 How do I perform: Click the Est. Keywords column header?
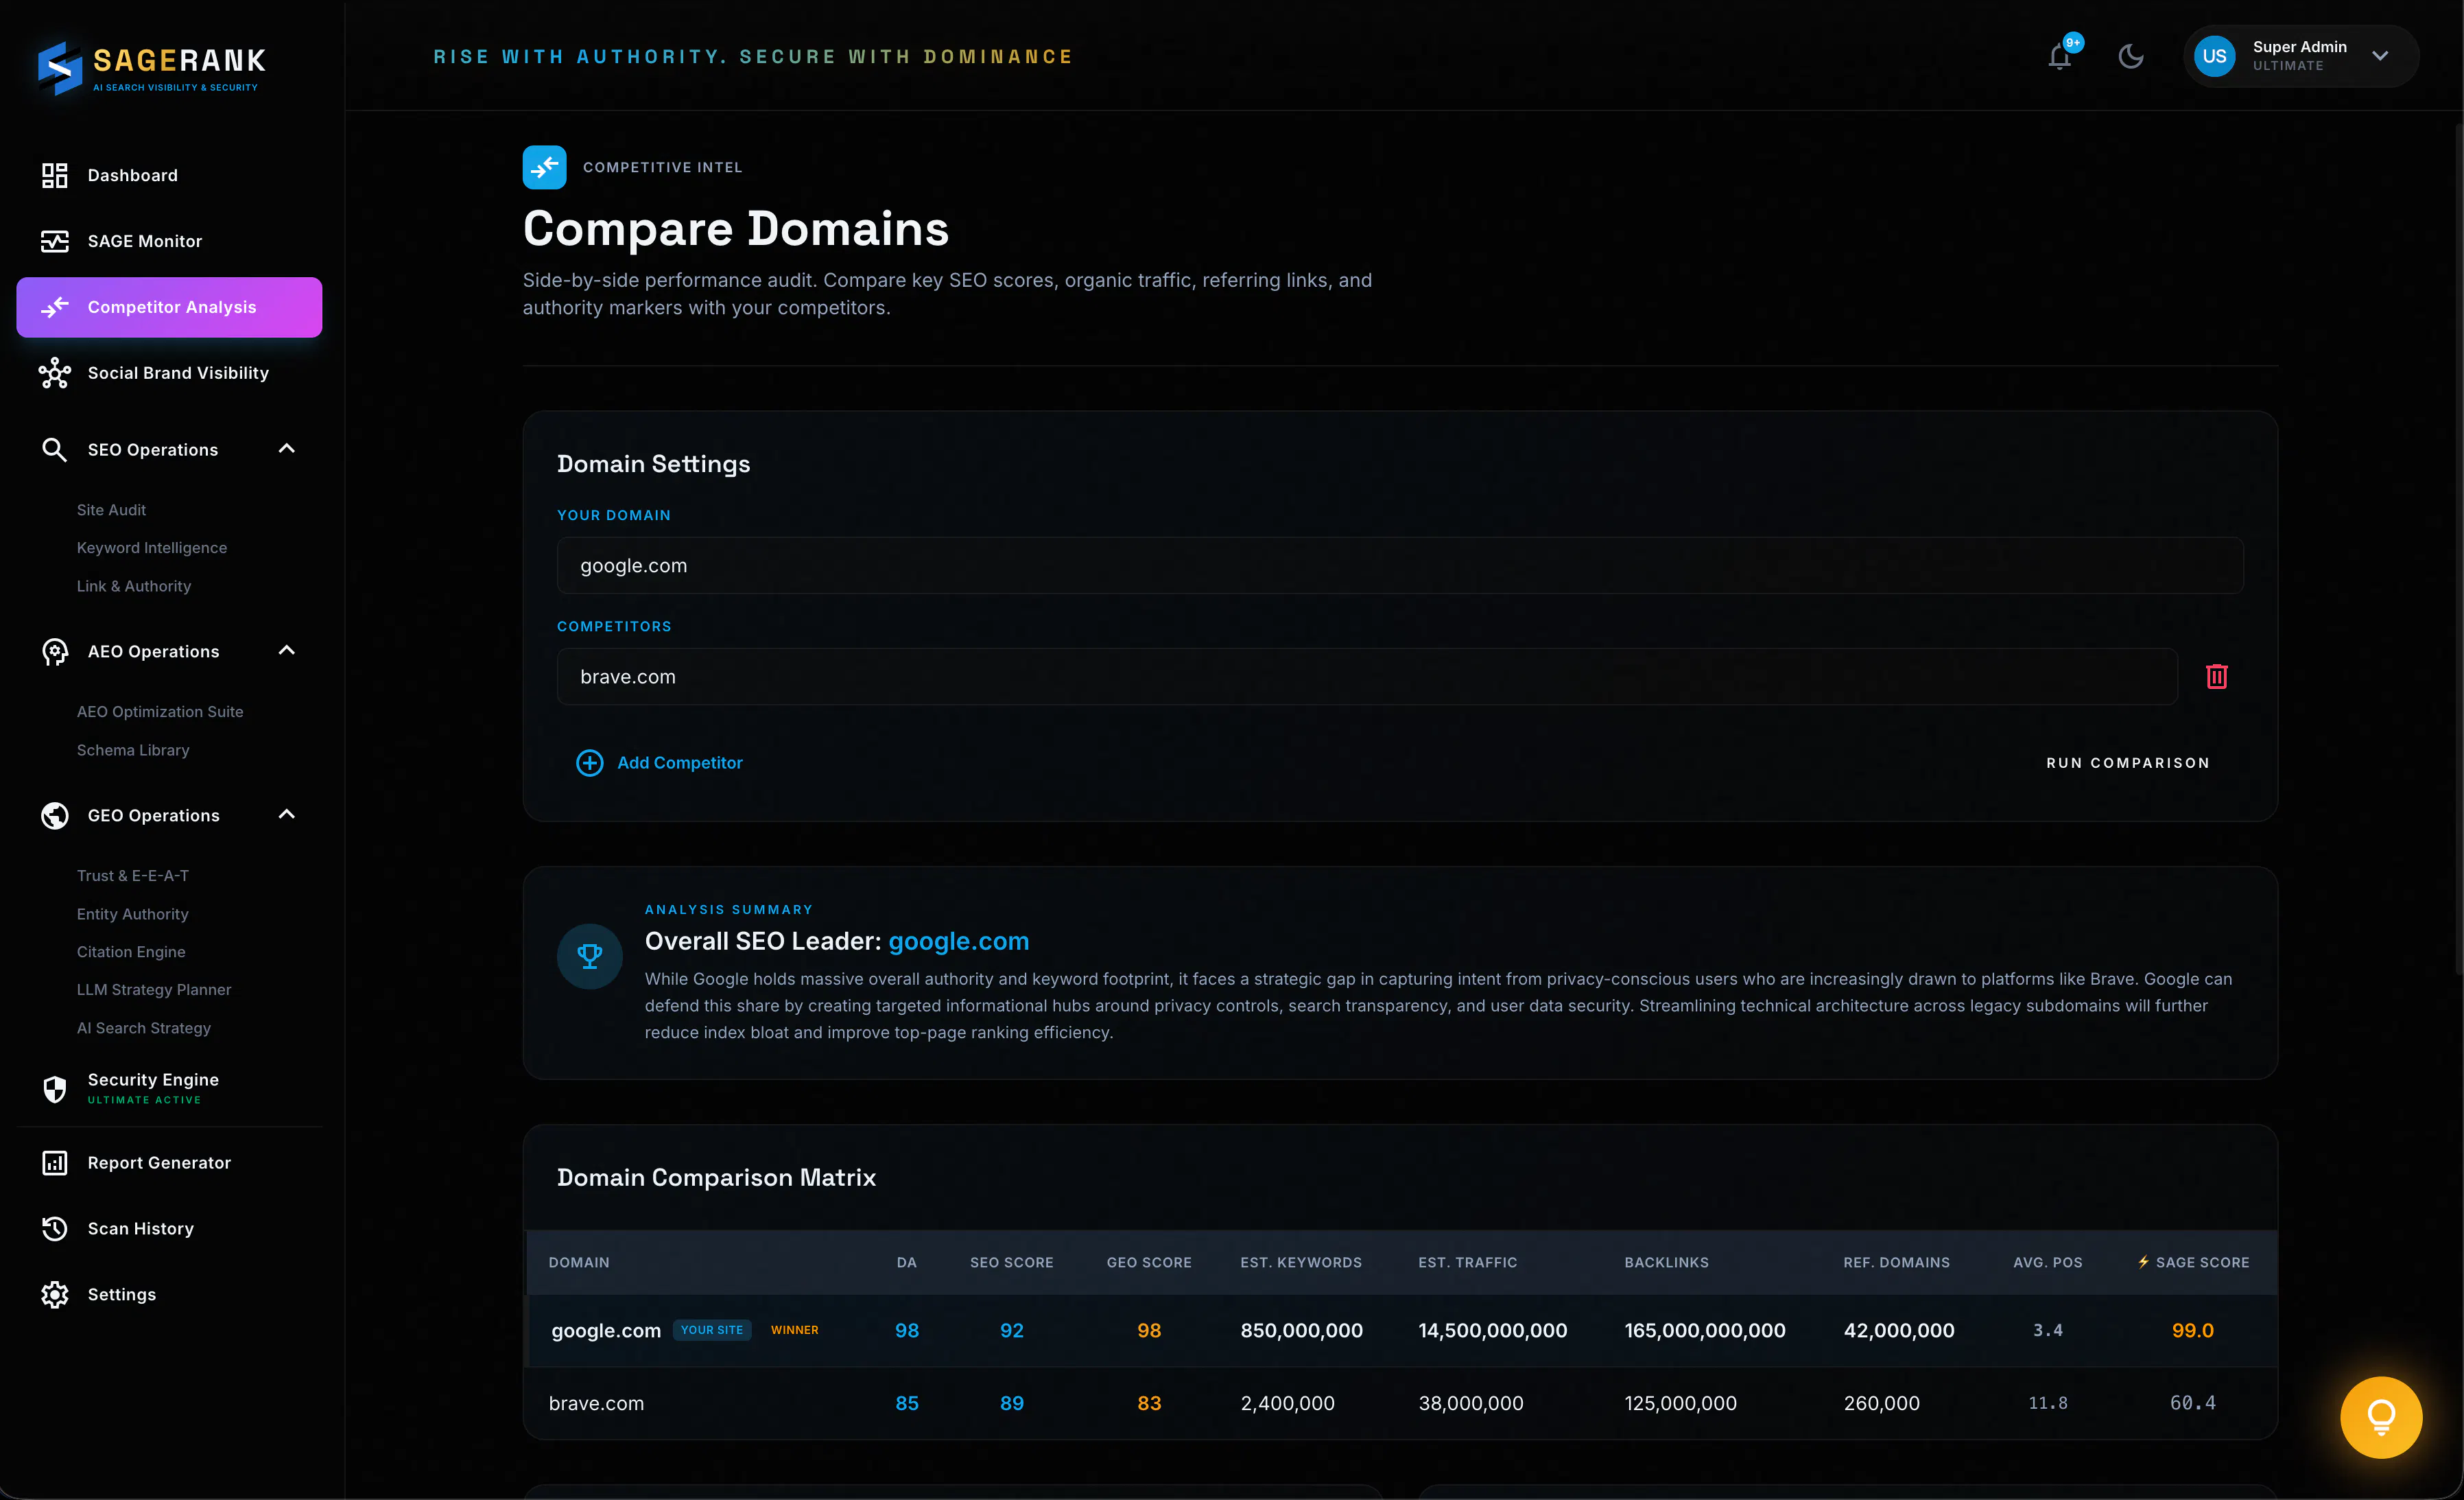pos(1301,1263)
